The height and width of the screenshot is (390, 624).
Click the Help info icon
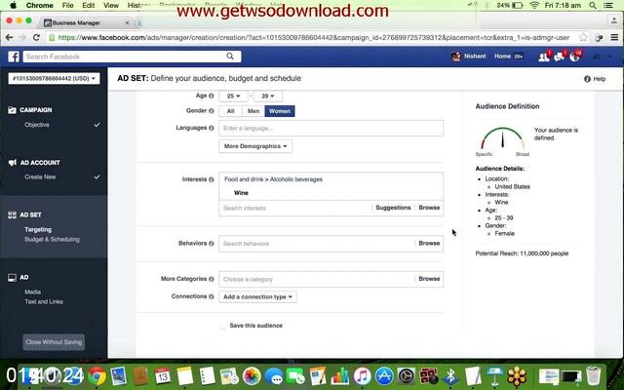pyautogui.click(x=587, y=79)
